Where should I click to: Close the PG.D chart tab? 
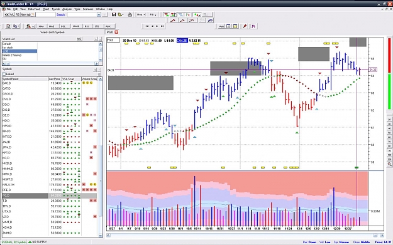pos(116,32)
